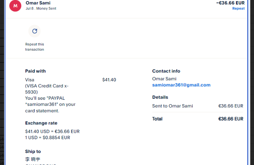This screenshot has height=165, width=254.
Task: Click the −€36.66 EUR header amount
Action: 230,3
